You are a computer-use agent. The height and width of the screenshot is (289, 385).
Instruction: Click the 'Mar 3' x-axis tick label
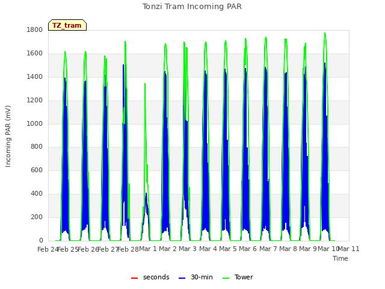188,249
